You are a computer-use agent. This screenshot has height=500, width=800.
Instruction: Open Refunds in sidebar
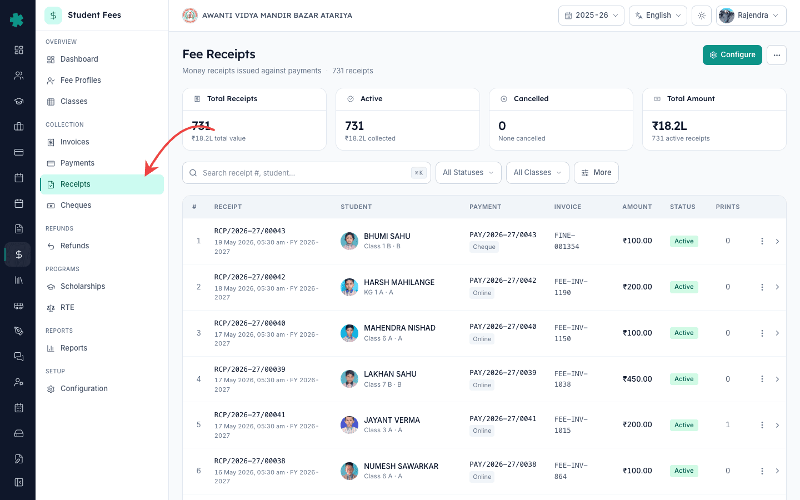point(102,246)
